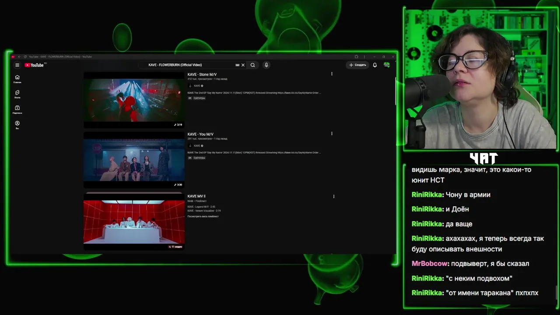Click the Создать button
The width and height of the screenshot is (560, 315).
pyautogui.click(x=357, y=65)
